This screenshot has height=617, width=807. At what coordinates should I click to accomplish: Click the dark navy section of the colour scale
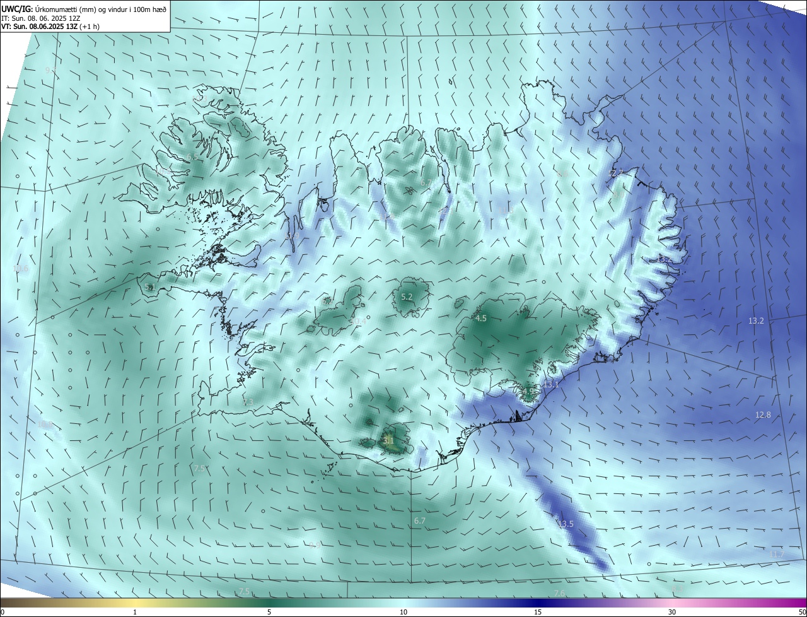tap(538, 602)
